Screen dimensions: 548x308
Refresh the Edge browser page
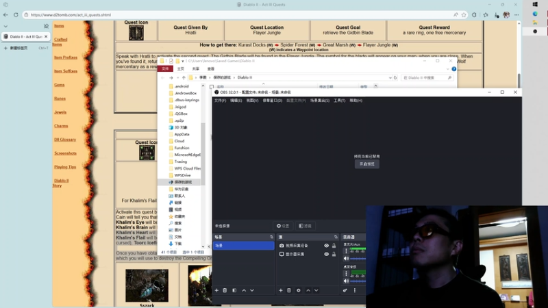16,14
